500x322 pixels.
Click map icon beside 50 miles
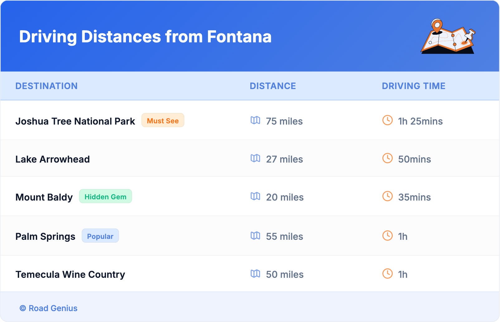click(x=255, y=273)
